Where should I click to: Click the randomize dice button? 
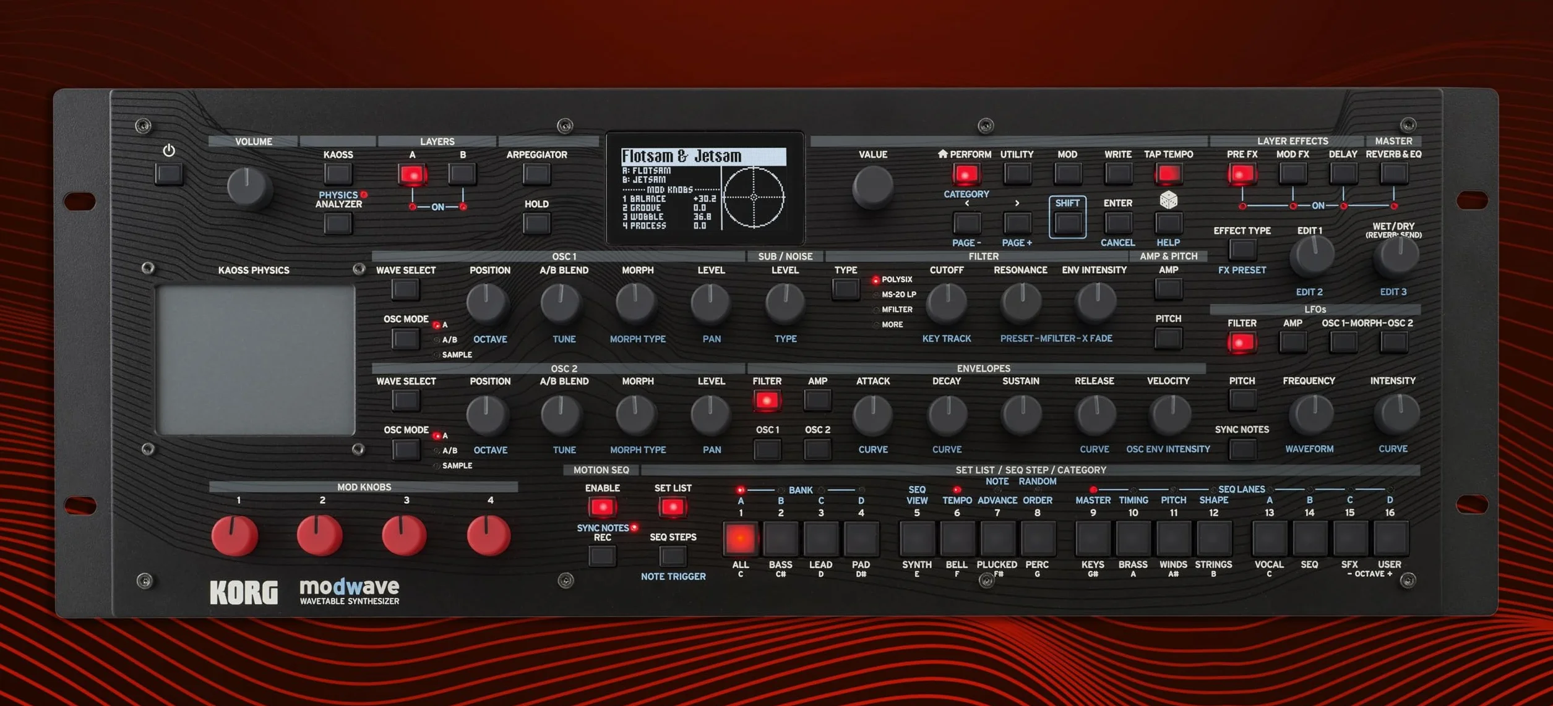[x=1168, y=223]
